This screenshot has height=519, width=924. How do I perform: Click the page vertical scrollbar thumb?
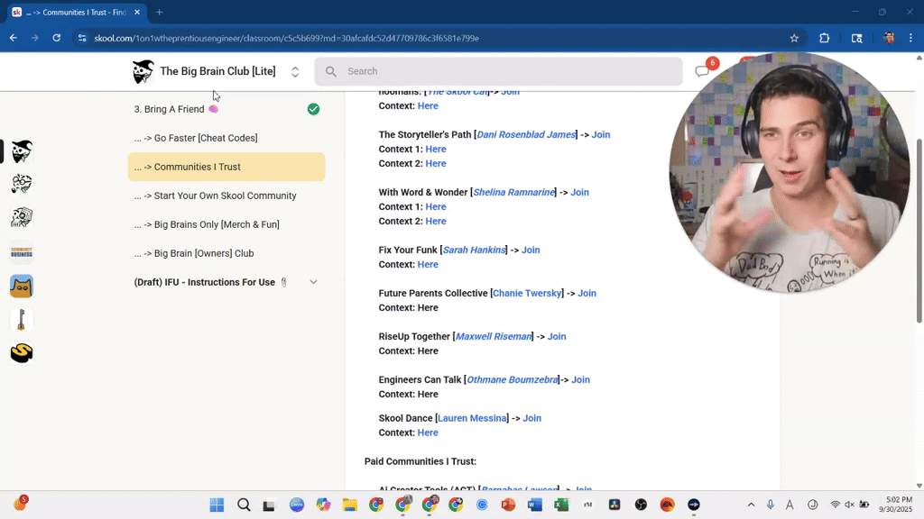pos(919,230)
